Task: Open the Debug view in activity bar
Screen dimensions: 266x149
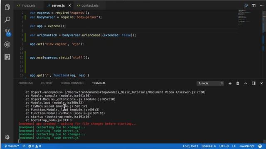Action: pyautogui.click(x=7, y=44)
